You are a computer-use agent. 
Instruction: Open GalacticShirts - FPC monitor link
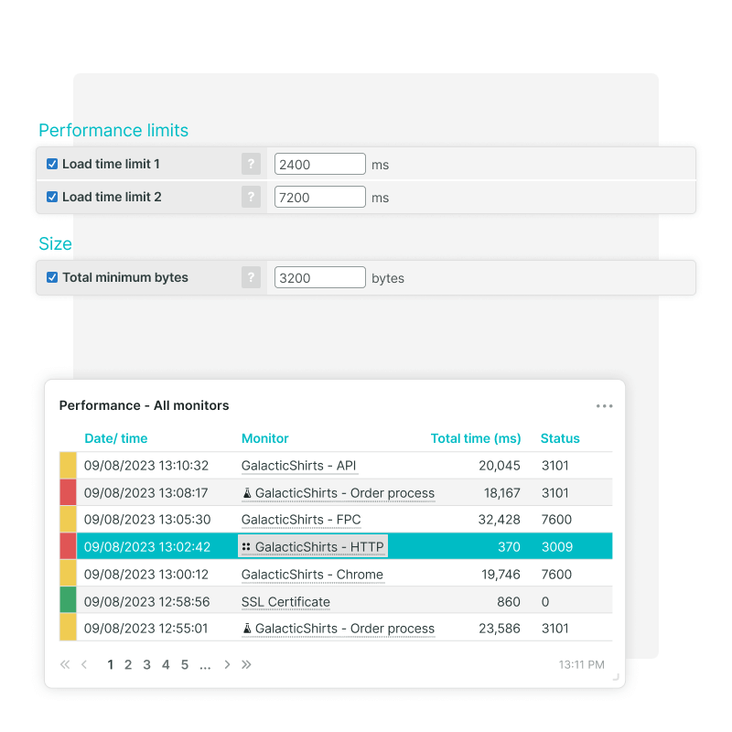(301, 520)
